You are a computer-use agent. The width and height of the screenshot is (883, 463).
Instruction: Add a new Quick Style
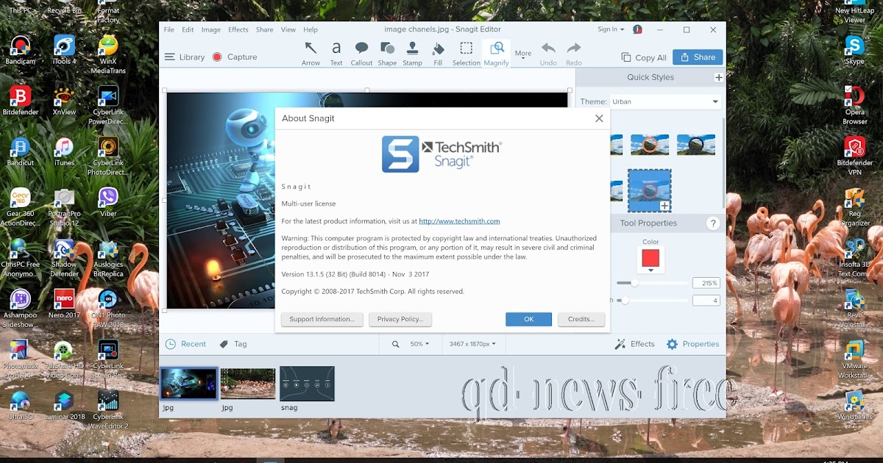[718, 77]
